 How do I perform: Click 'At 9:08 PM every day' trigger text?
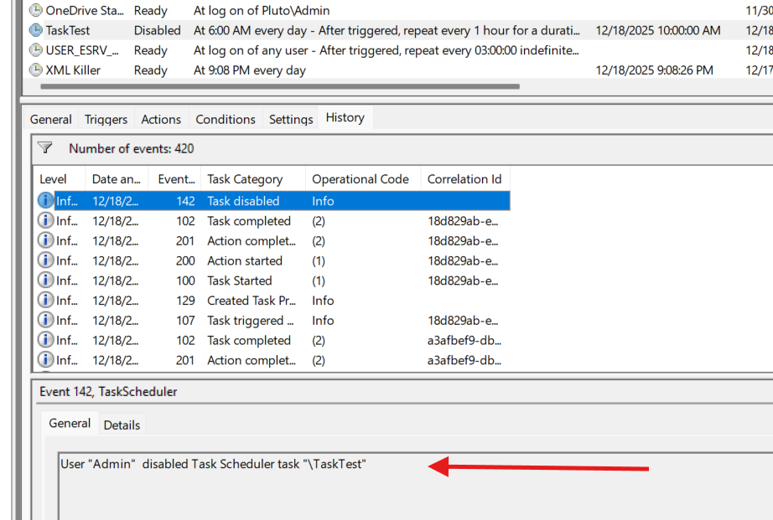(250, 70)
